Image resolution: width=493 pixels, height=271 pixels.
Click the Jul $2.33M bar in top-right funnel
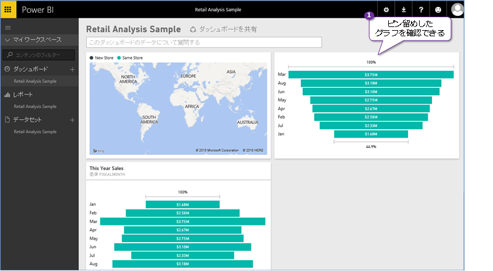(x=371, y=125)
